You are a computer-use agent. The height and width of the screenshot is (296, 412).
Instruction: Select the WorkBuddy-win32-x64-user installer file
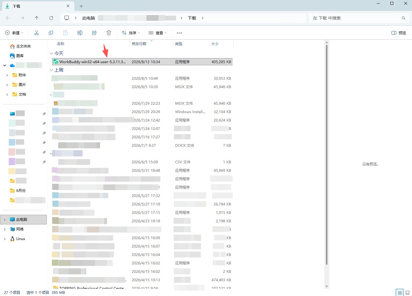pos(142,62)
